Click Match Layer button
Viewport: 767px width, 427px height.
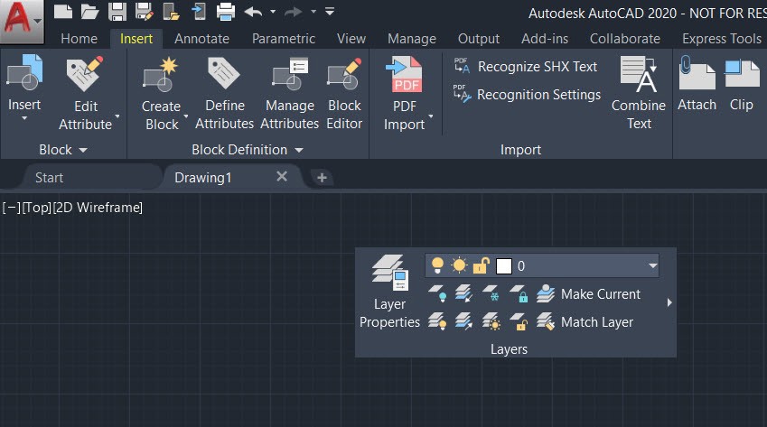coord(585,322)
